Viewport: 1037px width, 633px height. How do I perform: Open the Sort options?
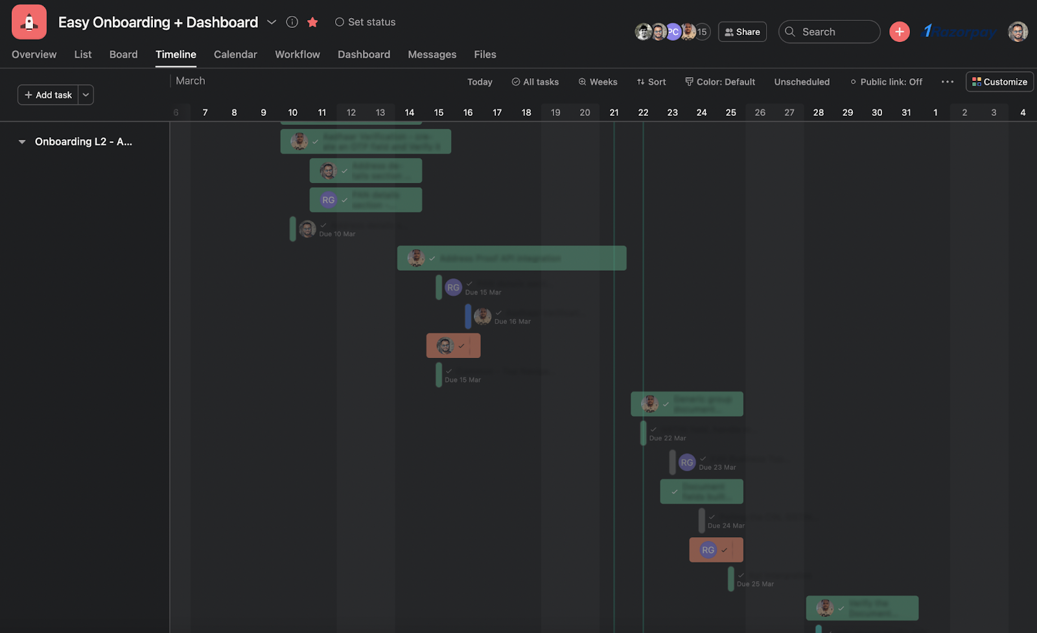pyautogui.click(x=651, y=82)
